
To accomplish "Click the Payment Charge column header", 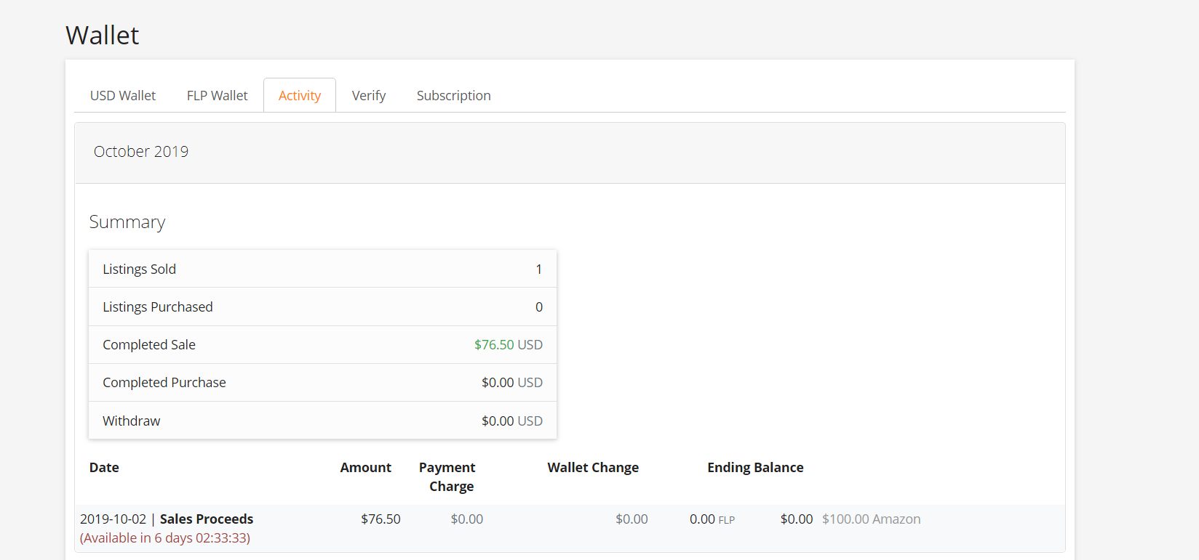I will 447,476.
